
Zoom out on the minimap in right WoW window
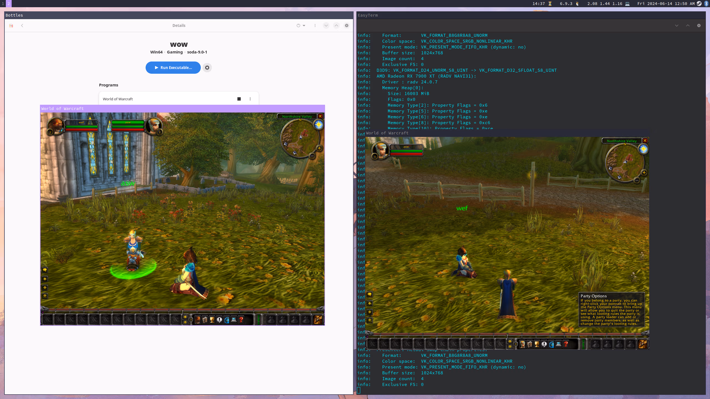[637, 180]
